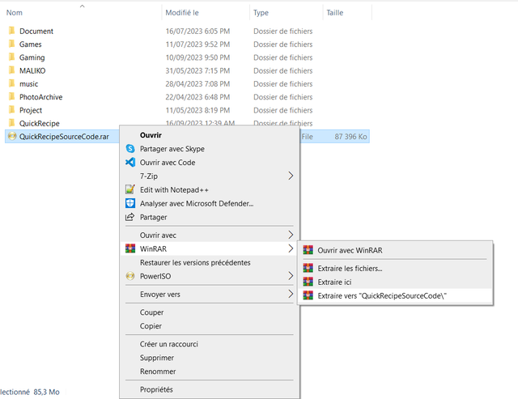Select the Document folder name
Image resolution: width=518 pixels, height=399 pixels.
pos(36,31)
